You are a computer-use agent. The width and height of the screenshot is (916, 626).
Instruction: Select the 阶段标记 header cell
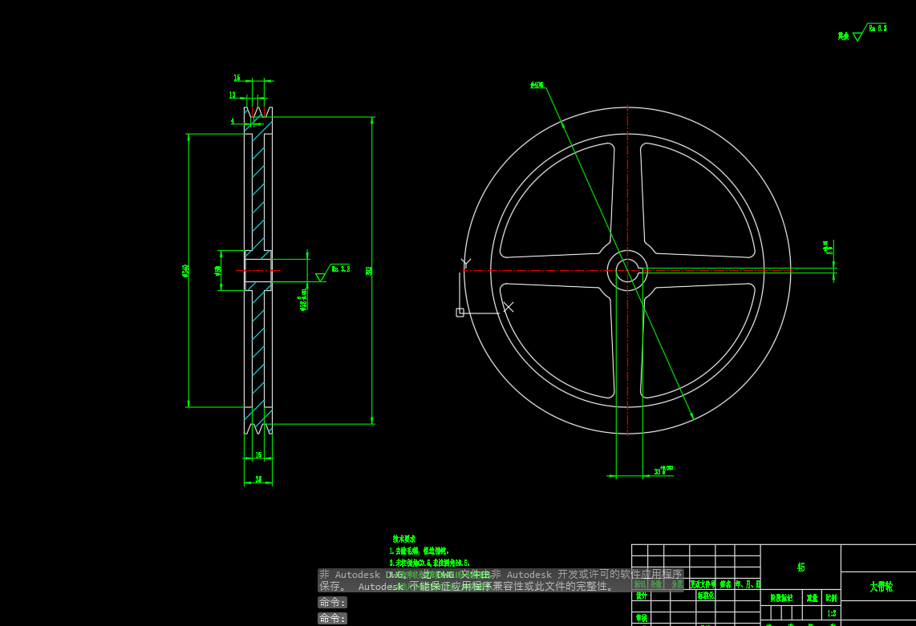781,598
